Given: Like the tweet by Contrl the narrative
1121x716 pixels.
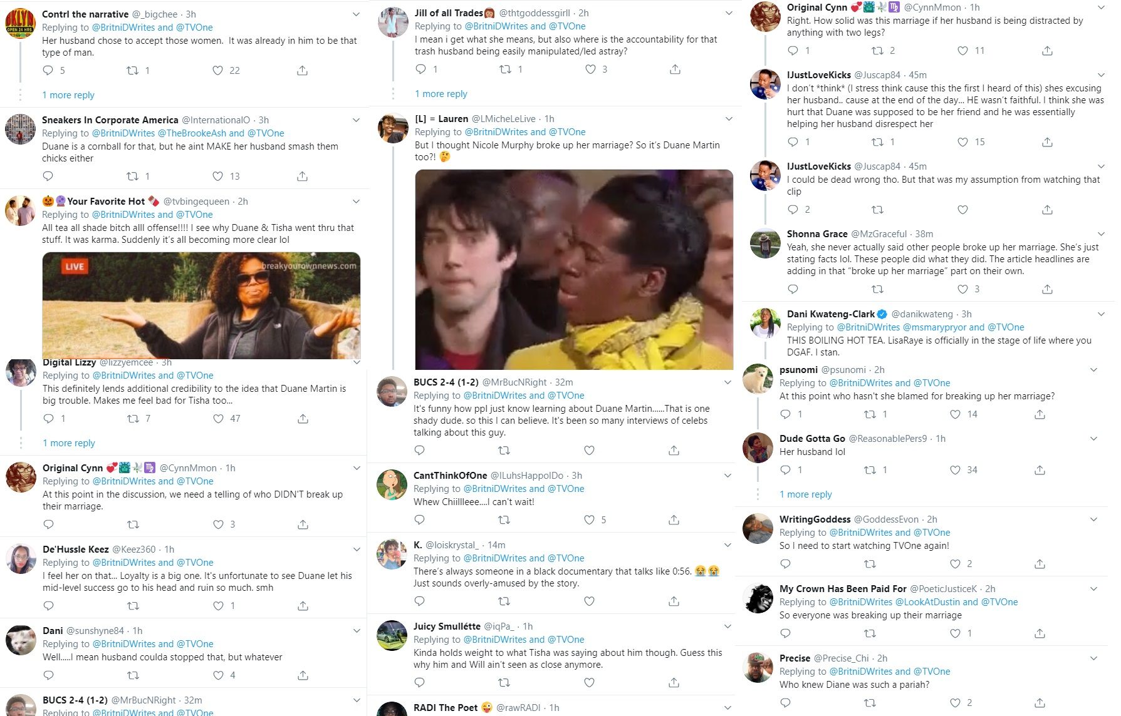Looking at the screenshot, I should (x=217, y=71).
